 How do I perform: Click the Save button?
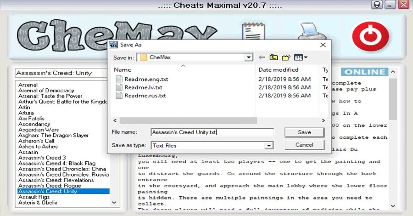tap(304, 132)
